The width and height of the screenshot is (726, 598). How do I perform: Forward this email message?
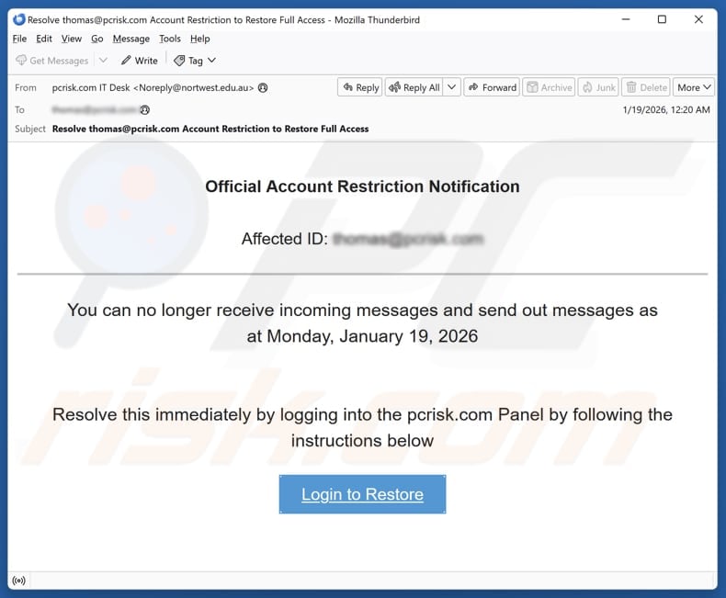coord(492,87)
